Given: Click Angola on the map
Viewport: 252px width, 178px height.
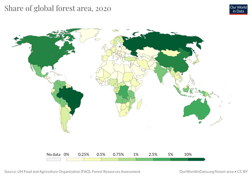Looking at the screenshot, I should click(120, 99).
